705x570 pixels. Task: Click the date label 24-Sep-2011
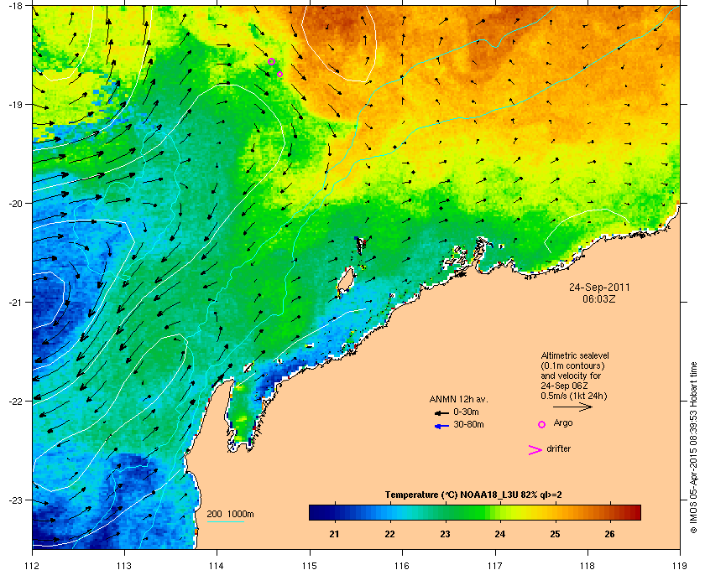pyautogui.click(x=599, y=287)
